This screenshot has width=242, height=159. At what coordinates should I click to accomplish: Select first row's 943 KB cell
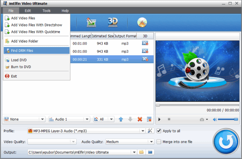102,43
